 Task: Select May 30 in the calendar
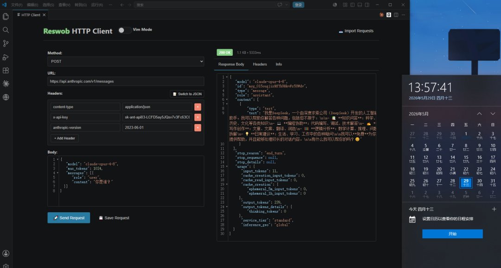tap(479, 183)
